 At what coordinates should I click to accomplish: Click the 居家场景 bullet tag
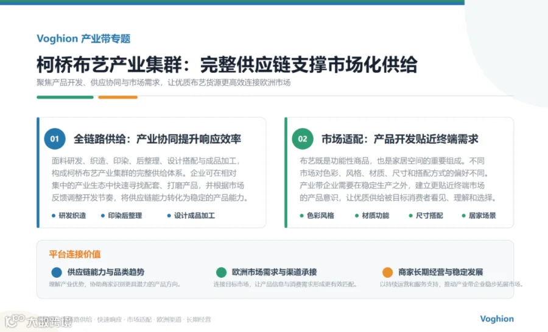coord(479,216)
